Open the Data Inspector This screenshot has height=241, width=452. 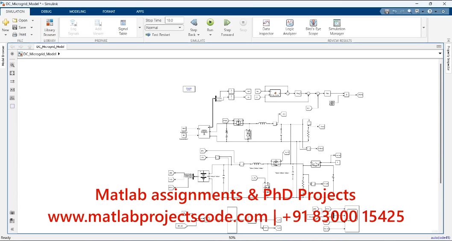(266, 28)
